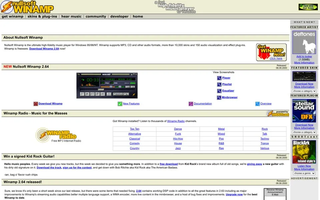The width and height of the screenshot is (320, 200).
Task: Select the Jazz radio channel
Action: point(178,148)
